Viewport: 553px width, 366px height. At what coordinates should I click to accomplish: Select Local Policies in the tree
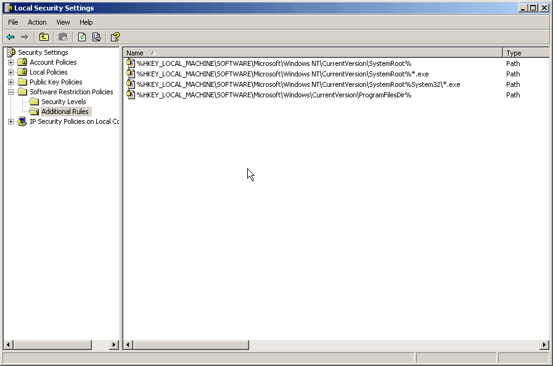48,72
